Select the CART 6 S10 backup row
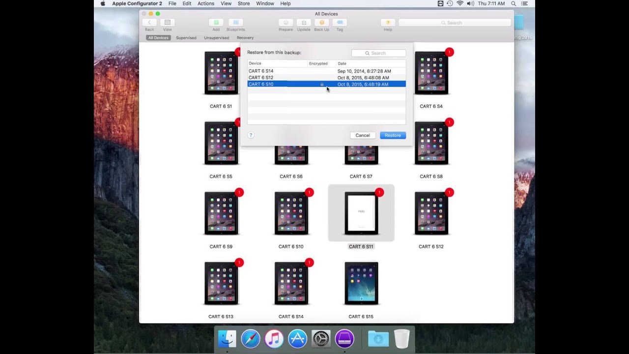This screenshot has width=629, height=354. 326,84
